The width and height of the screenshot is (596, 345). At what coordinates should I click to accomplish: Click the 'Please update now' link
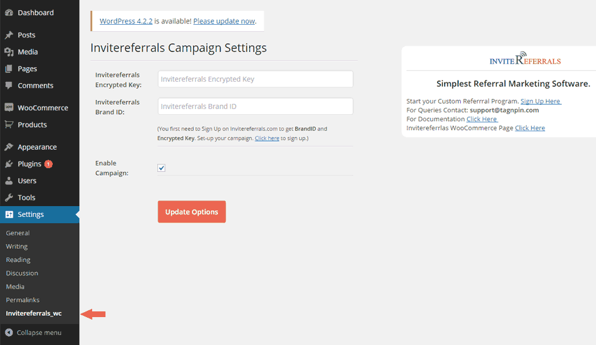[224, 21]
